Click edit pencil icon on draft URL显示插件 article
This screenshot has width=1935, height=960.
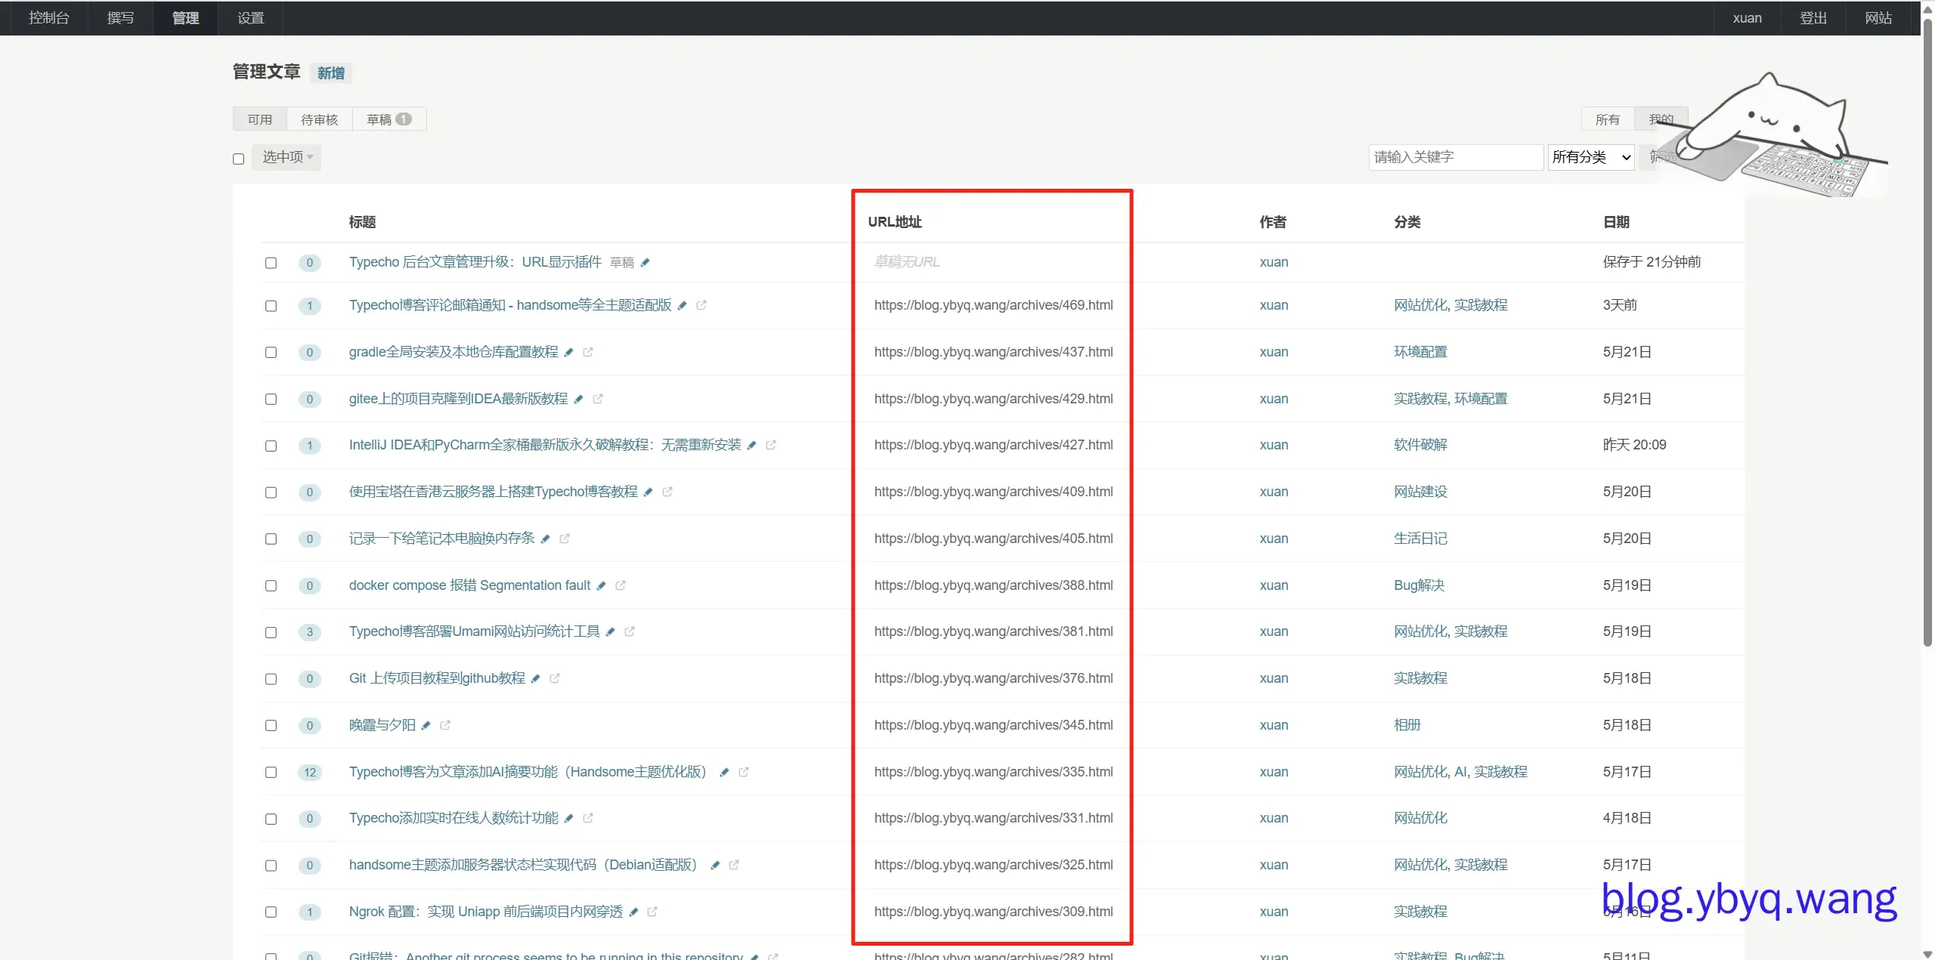point(646,262)
